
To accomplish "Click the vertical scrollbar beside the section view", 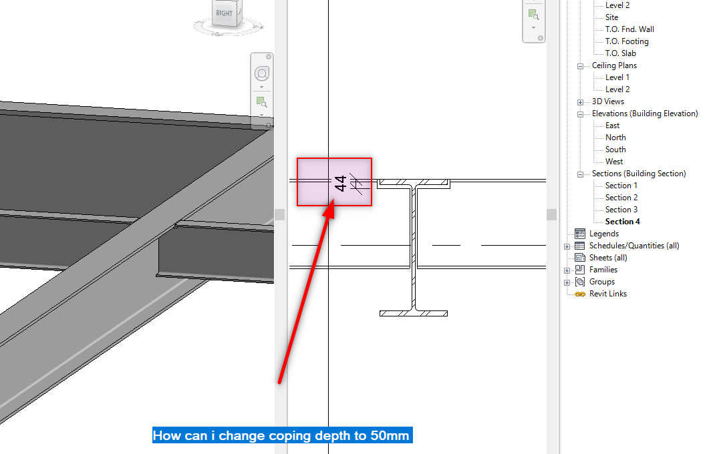I will pyautogui.click(x=552, y=214).
